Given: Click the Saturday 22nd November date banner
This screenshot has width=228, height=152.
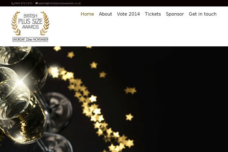Looking at the screenshot, I should 30,40.
